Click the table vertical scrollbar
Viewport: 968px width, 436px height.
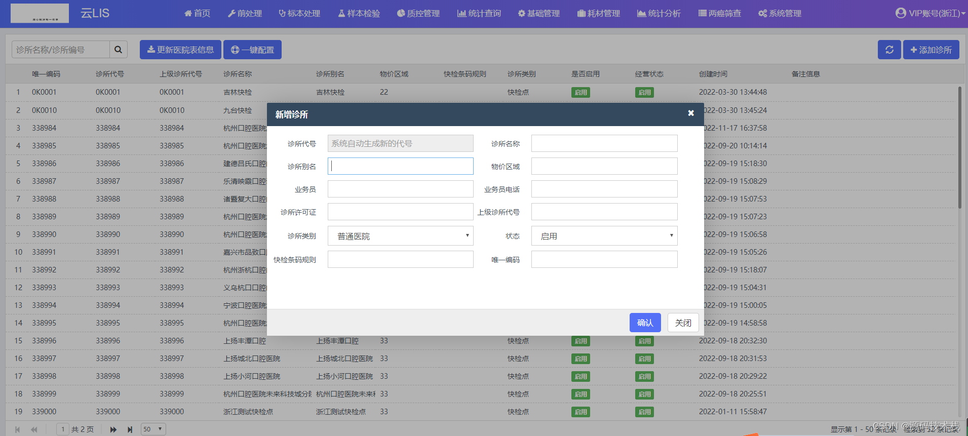(959, 147)
